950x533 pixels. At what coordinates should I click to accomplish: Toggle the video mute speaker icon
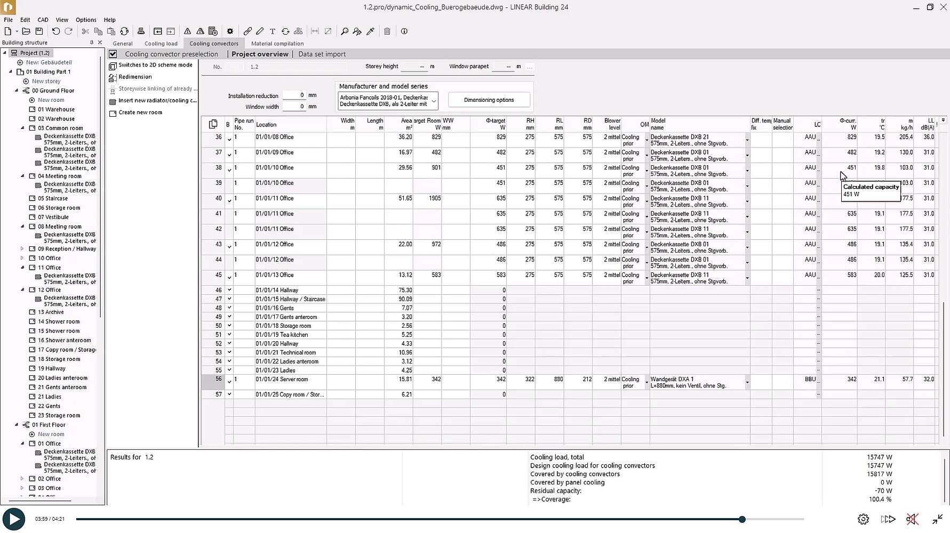912,519
